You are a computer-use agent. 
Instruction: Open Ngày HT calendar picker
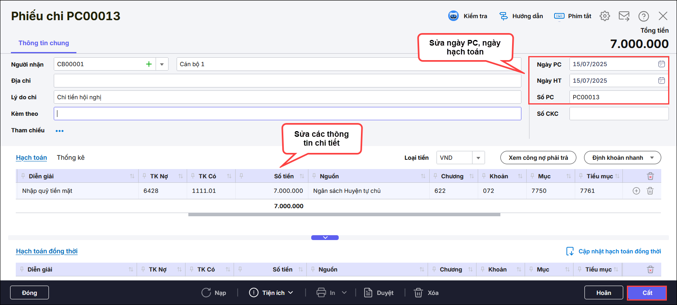click(x=661, y=81)
